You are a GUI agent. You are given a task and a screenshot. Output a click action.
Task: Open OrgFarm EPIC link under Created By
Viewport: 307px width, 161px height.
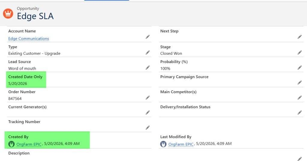pos(29,144)
